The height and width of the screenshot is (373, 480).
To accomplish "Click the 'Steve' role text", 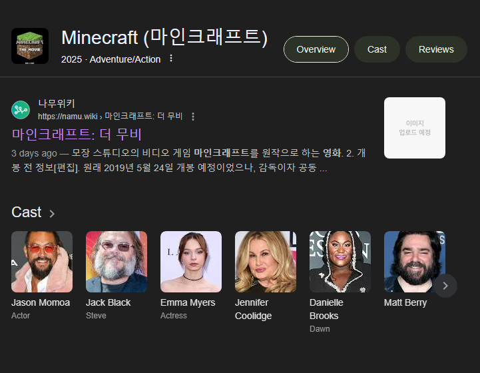I will click(96, 316).
